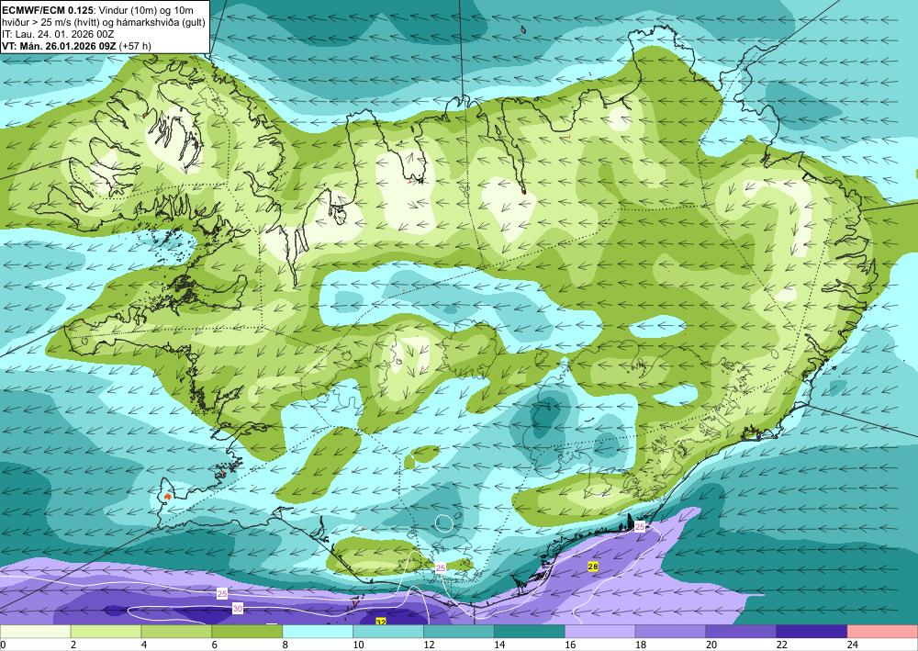Pick the pale cyan 8–10 m/s legend swatch
Screen dimensions: 918x651
[x=318, y=632]
